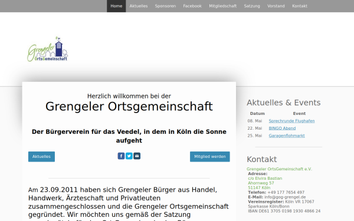The height and width of the screenshot is (221, 354).
Task: Share page via Twitter icon
Action: point(129,156)
